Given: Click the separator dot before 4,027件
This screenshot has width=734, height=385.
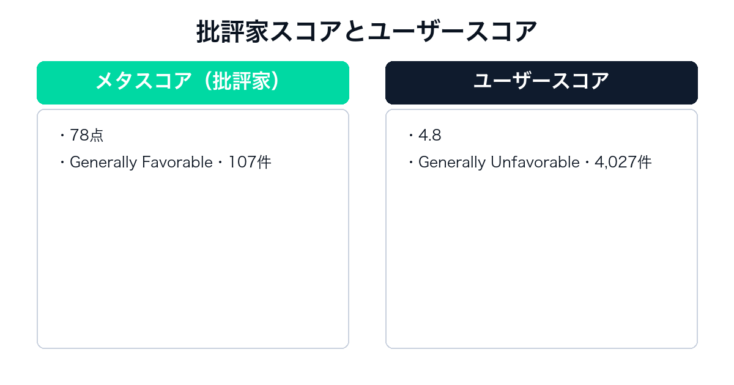Looking at the screenshot, I should coord(587,163).
